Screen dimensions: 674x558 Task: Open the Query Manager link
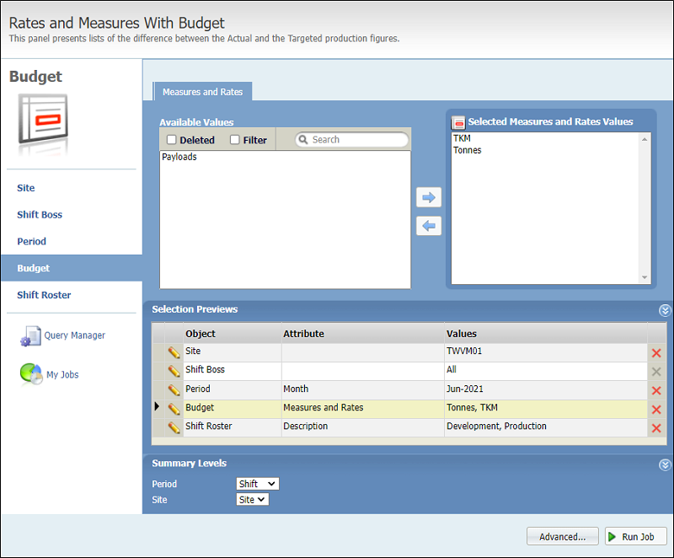pos(74,335)
